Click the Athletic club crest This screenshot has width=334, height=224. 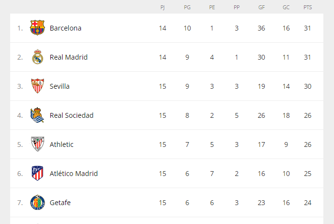coord(37,144)
